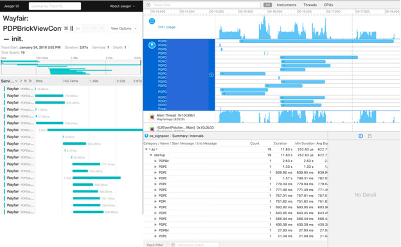The width and height of the screenshot is (401, 247).
Task: Select the CPU Usage track label
Action: pos(166,27)
